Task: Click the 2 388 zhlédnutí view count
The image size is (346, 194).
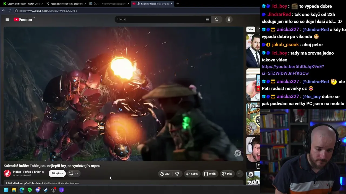Action: [x=14, y=183]
